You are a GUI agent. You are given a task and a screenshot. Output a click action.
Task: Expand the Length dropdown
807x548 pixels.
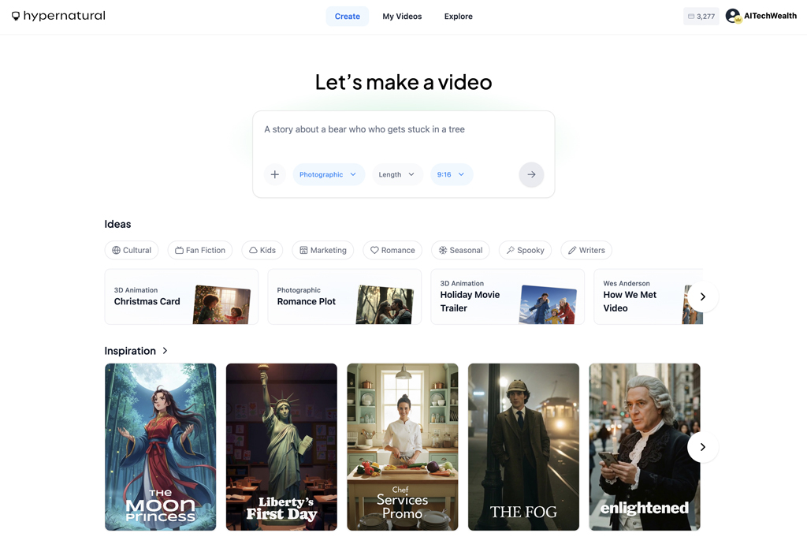(x=396, y=174)
